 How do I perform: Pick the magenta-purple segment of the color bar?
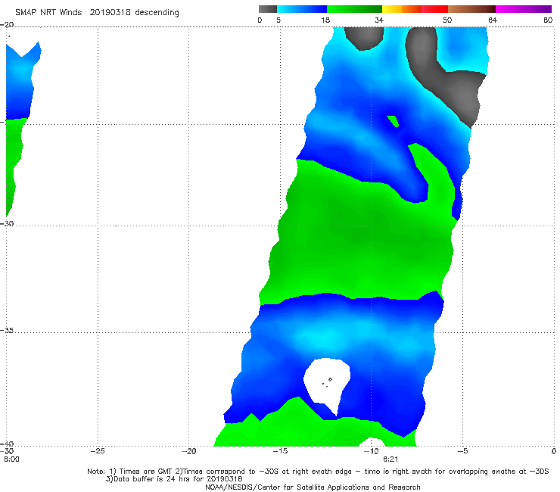click(x=524, y=9)
